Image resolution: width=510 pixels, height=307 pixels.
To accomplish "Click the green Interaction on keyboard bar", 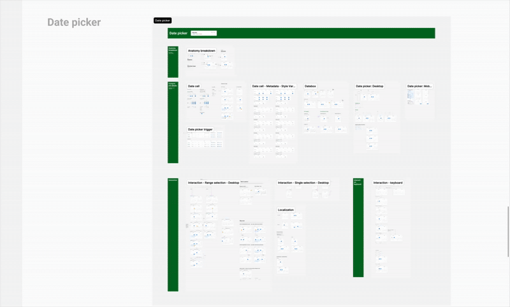I will click(x=358, y=227).
